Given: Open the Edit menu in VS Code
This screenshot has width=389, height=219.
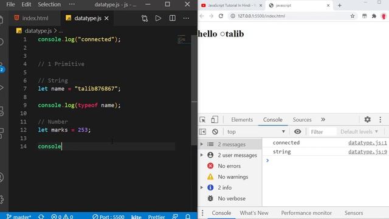Looking at the screenshot, I should pos(26,4).
